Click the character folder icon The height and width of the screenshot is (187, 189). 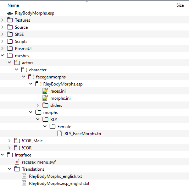(x=24, y=70)
